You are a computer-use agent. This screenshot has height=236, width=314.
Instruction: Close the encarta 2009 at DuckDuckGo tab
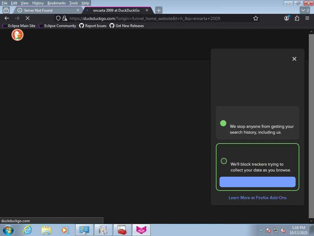(147, 10)
